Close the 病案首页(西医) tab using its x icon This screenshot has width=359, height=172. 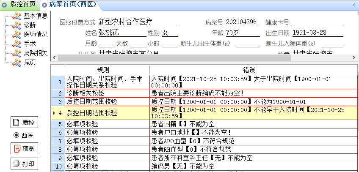tap(44, 5)
